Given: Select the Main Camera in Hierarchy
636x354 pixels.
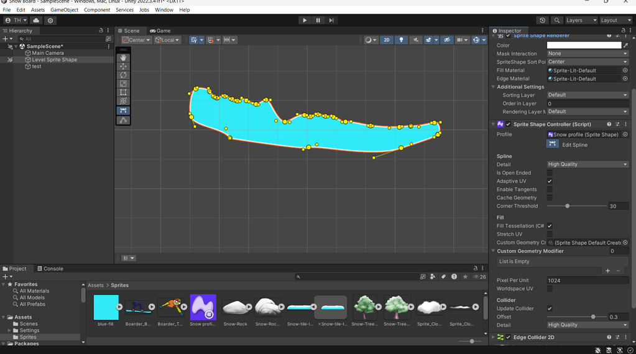Looking at the screenshot, I should (x=47, y=53).
